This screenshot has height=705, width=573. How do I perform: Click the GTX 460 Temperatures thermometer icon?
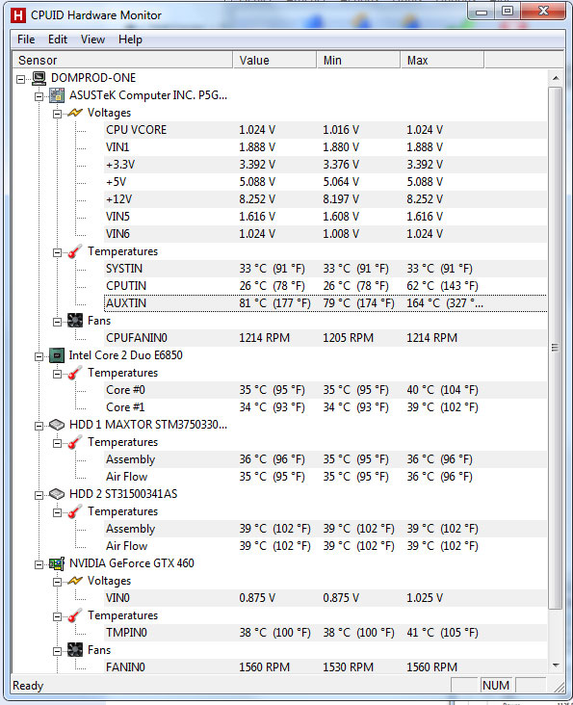[x=75, y=615]
